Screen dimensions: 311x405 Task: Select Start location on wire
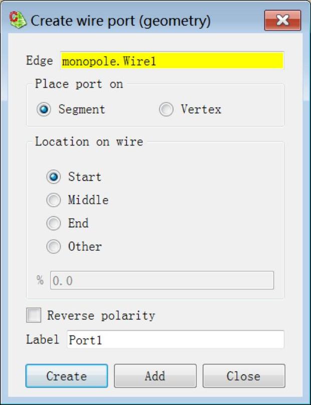pyautogui.click(x=53, y=177)
